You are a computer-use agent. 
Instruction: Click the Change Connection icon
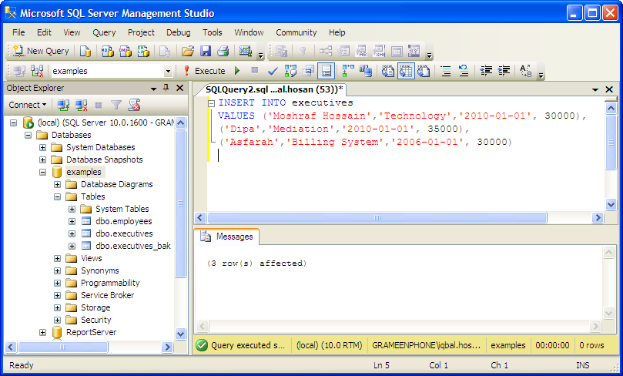pos(37,71)
